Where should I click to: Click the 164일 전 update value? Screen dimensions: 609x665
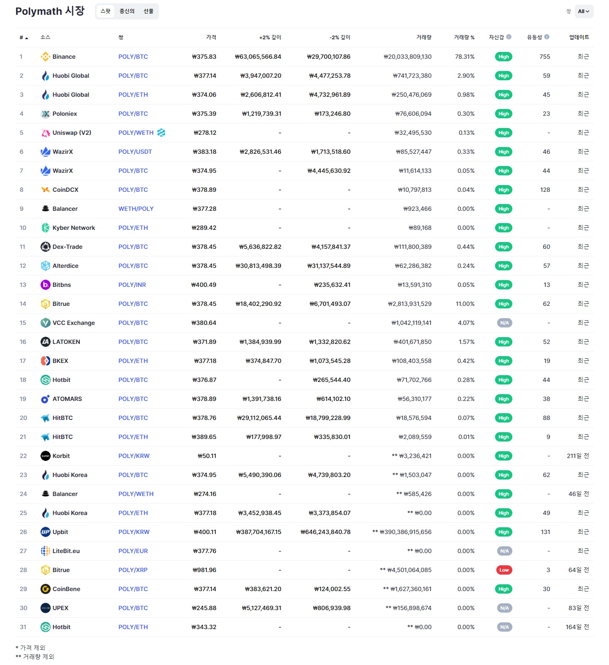[x=577, y=627]
